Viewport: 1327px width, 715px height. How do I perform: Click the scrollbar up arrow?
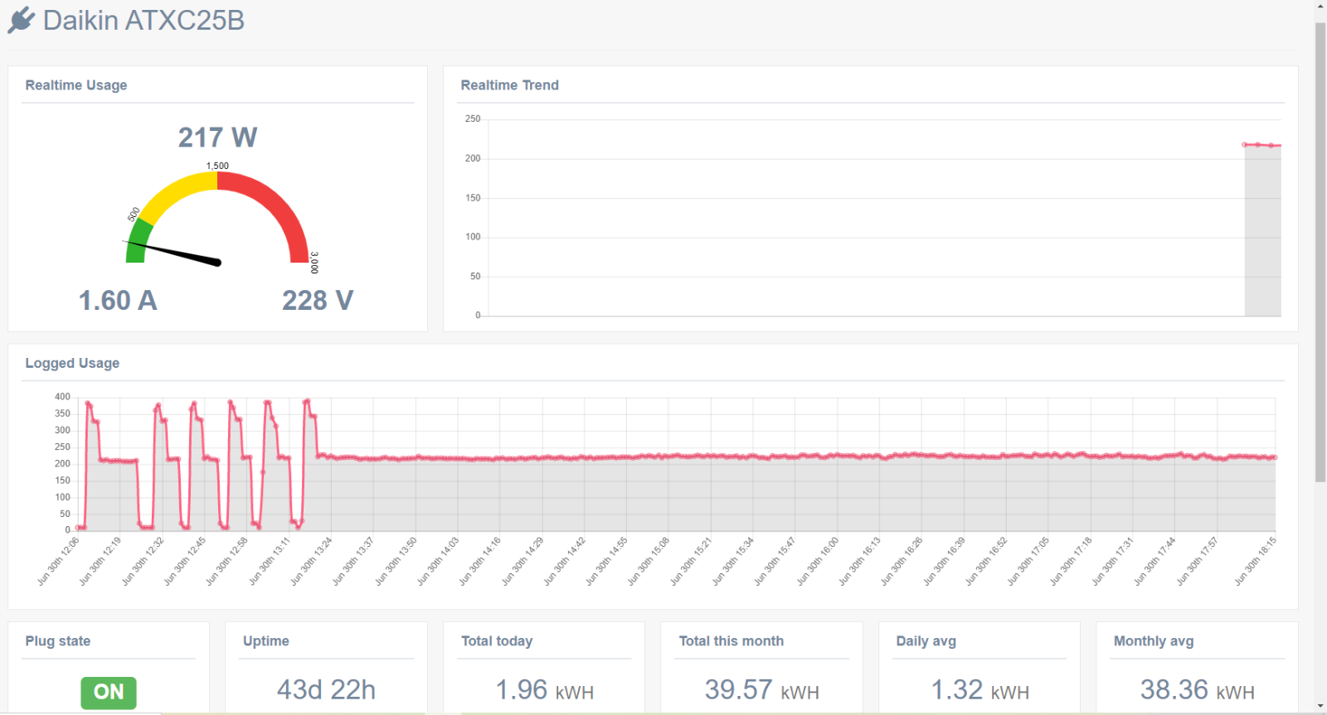tap(1320, 7)
